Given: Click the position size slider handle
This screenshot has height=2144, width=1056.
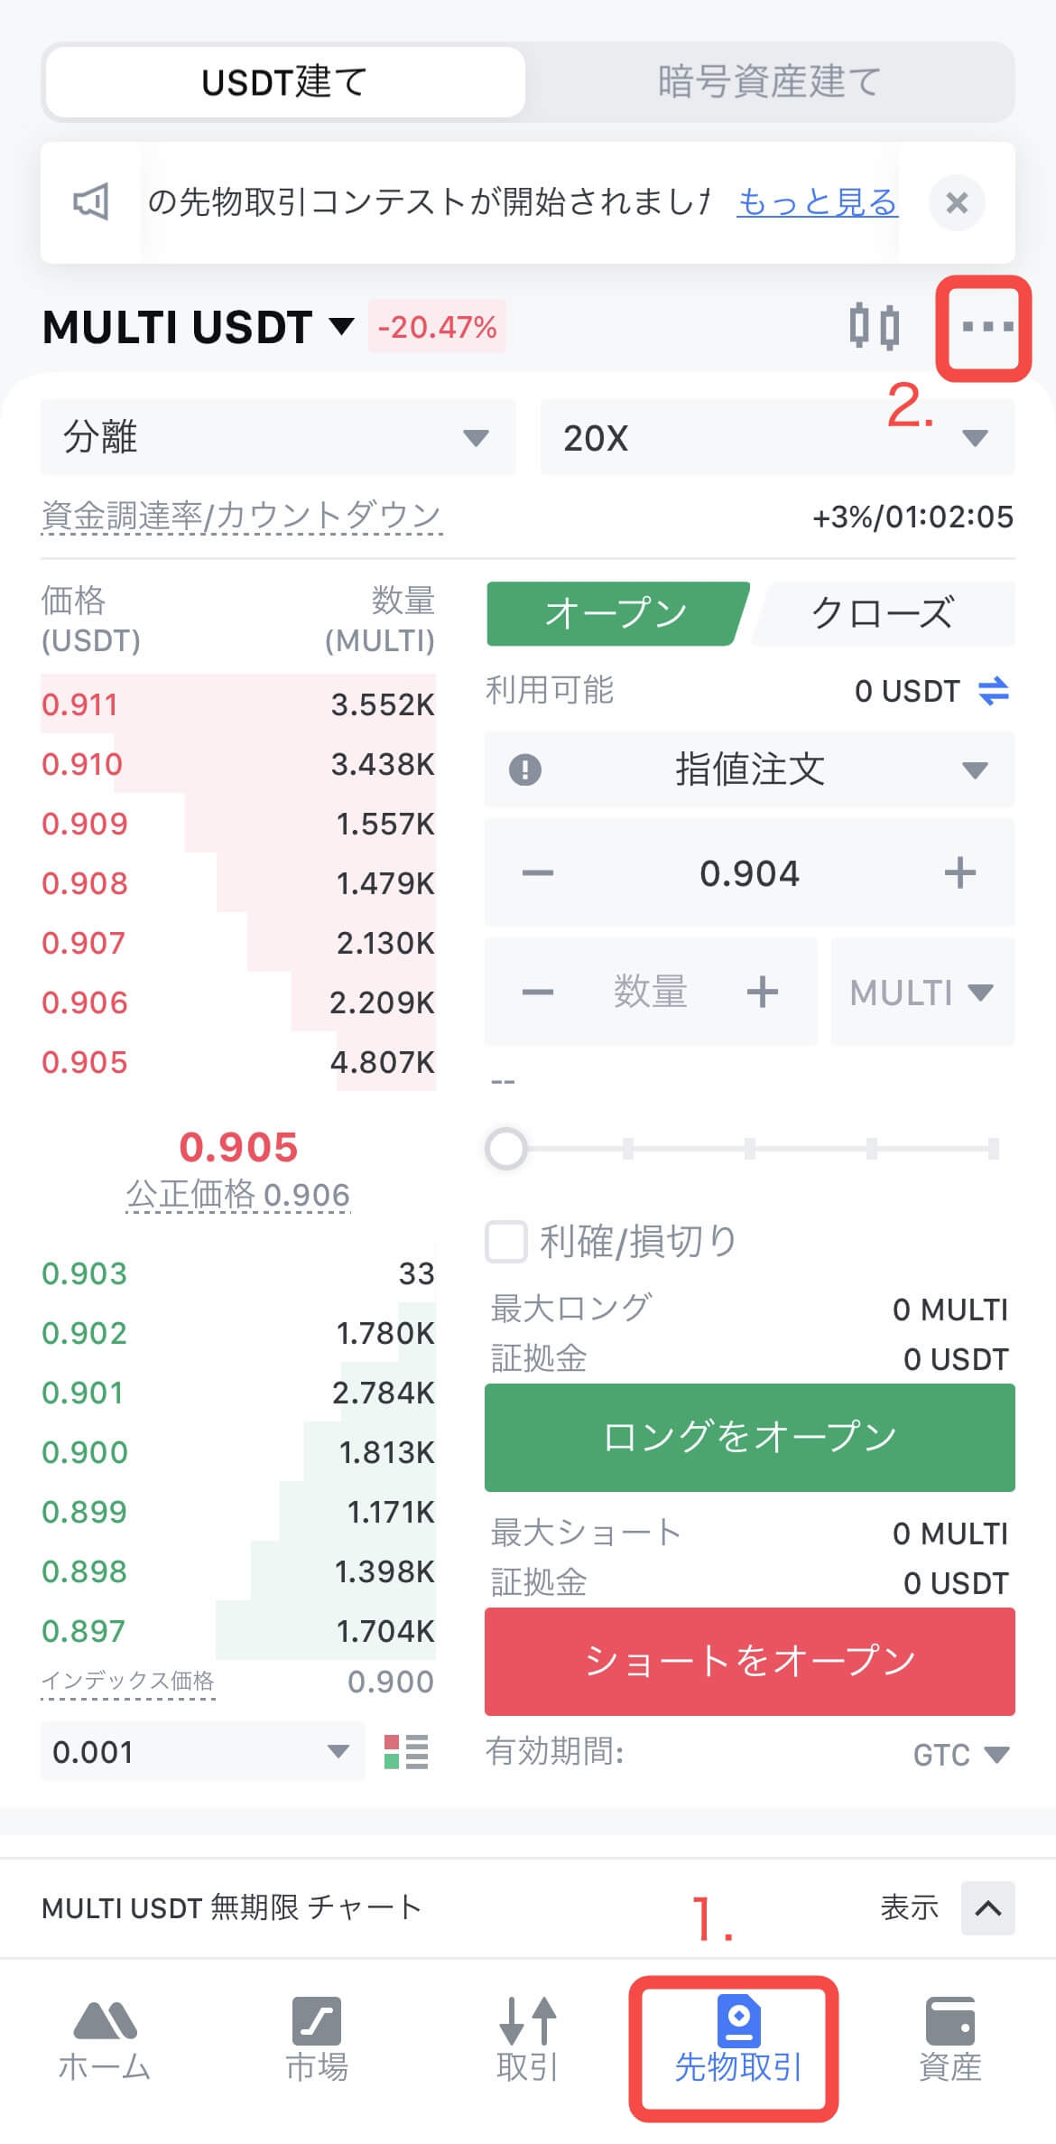Looking at the screenshot, I should pyautogui.click(x=506, y=1149).
